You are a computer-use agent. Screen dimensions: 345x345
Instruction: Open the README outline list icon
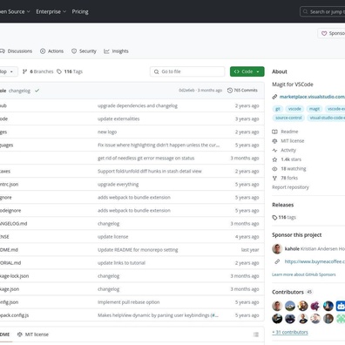pyautogui.click(x=256, y=335)
